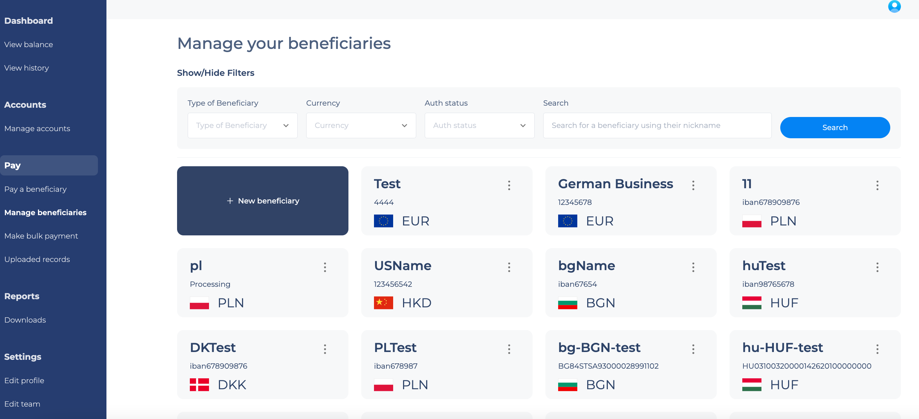Open the options menu for hu-HUF-test
The image size is (919, 419).
877,349
